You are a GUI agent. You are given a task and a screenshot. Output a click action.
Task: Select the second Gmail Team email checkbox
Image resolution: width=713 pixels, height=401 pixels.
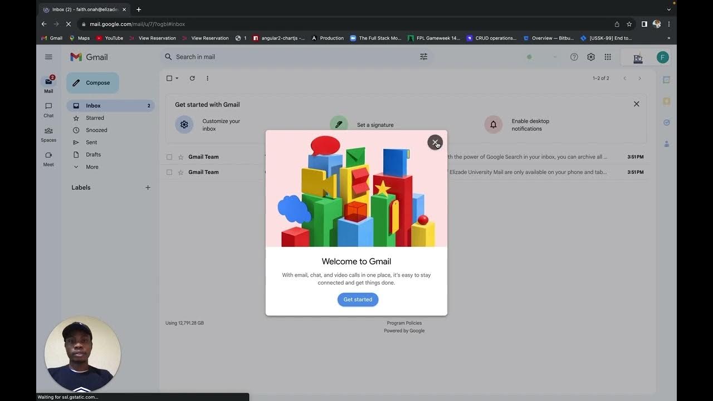pyautogui.click(x=169, y=172)
